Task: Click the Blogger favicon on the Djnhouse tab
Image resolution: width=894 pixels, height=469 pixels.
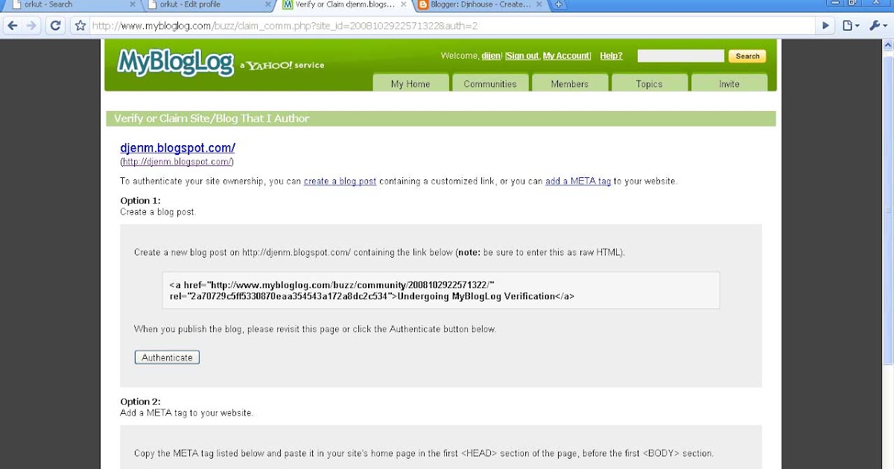Action: 423,5
